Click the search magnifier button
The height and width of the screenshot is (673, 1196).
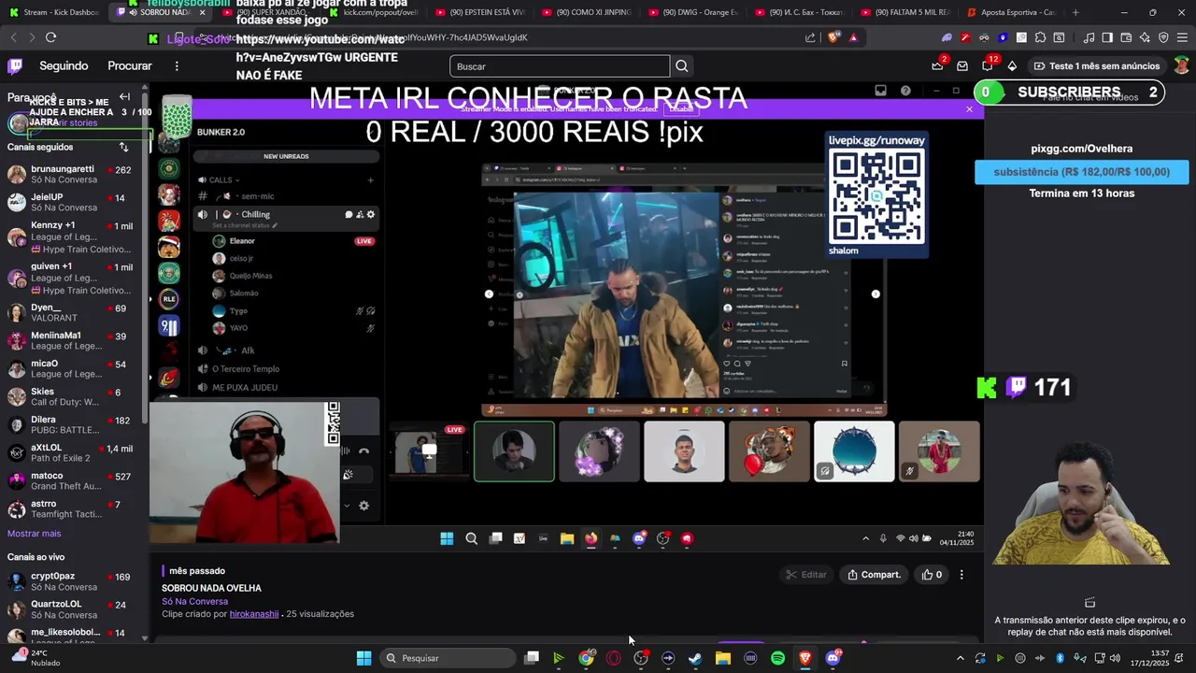click(x=682, y=66)
